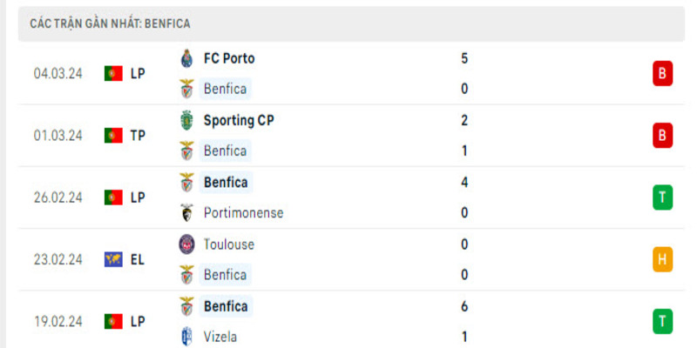Click the 26.02.24 match date
Image resolution: width=697 pixels, height=348 pixels.
coord(58,197)
